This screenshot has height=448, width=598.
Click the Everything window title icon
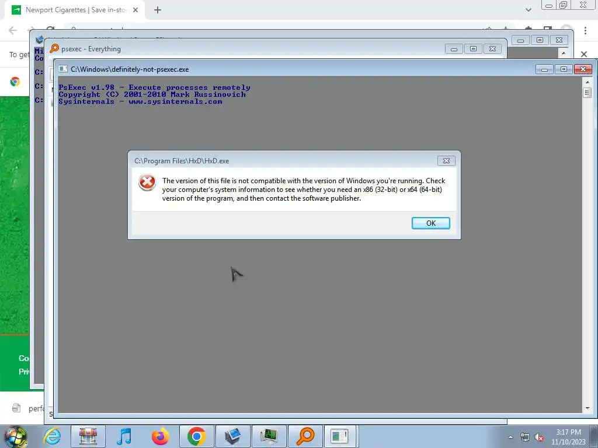[54, 48]
